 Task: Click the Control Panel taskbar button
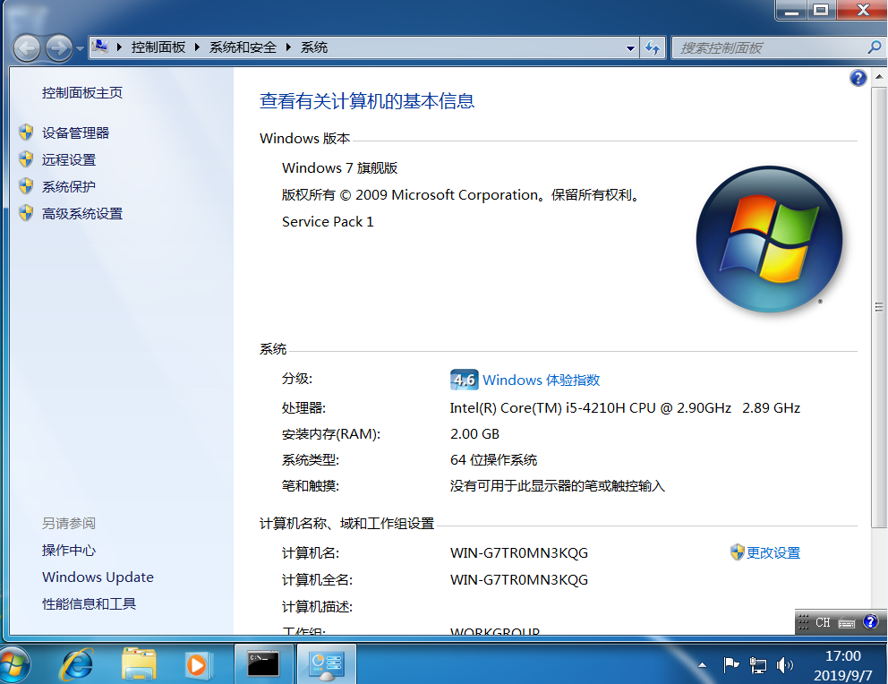pyautogui.click(x=326, y=663)
